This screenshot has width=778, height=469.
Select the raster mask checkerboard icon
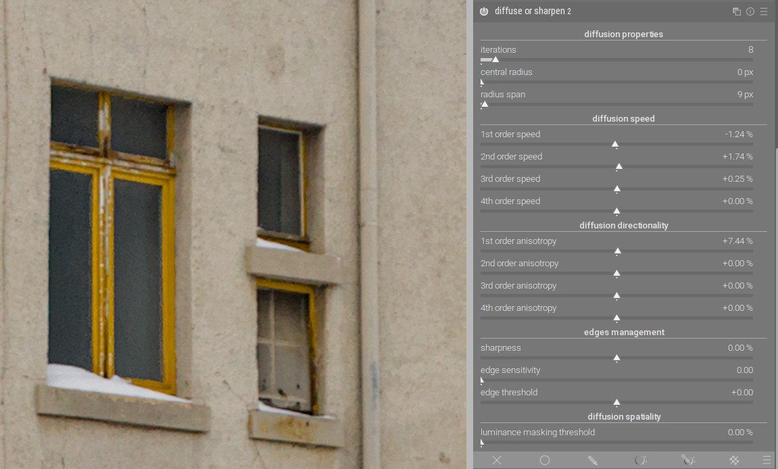pos(734,460)
